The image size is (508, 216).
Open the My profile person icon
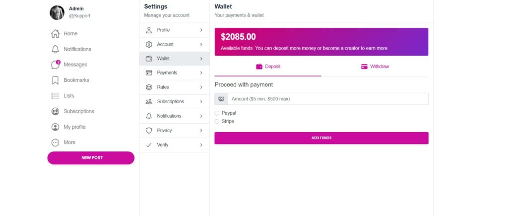click(56, 127)
